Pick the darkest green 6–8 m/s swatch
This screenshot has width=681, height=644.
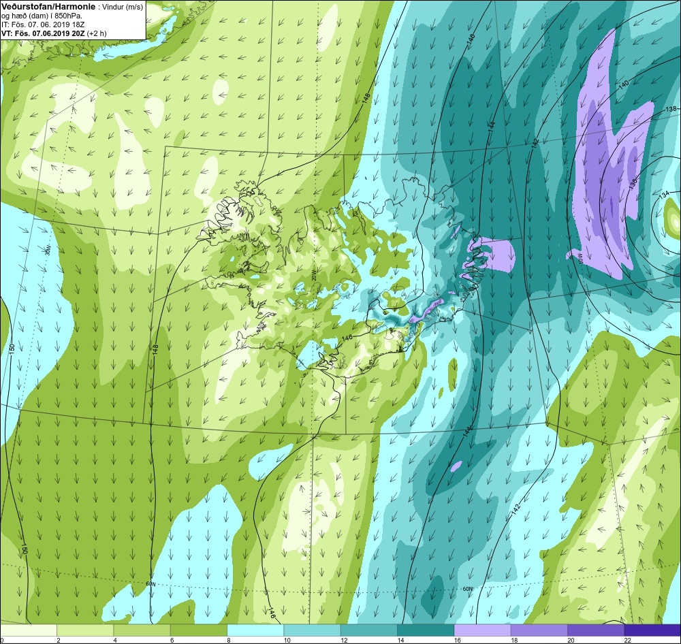coord(198,630)
